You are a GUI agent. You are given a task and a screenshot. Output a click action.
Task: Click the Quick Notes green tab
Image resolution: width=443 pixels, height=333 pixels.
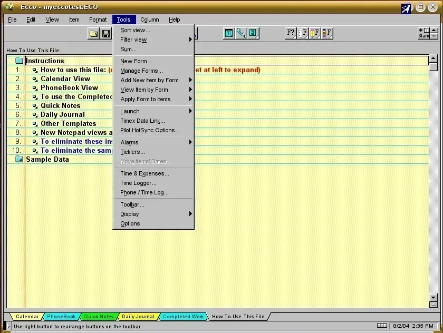pyautogui.click(x=99, y=317)
